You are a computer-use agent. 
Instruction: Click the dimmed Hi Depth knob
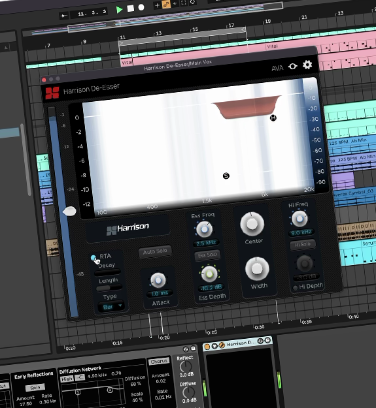click(304, 263)
